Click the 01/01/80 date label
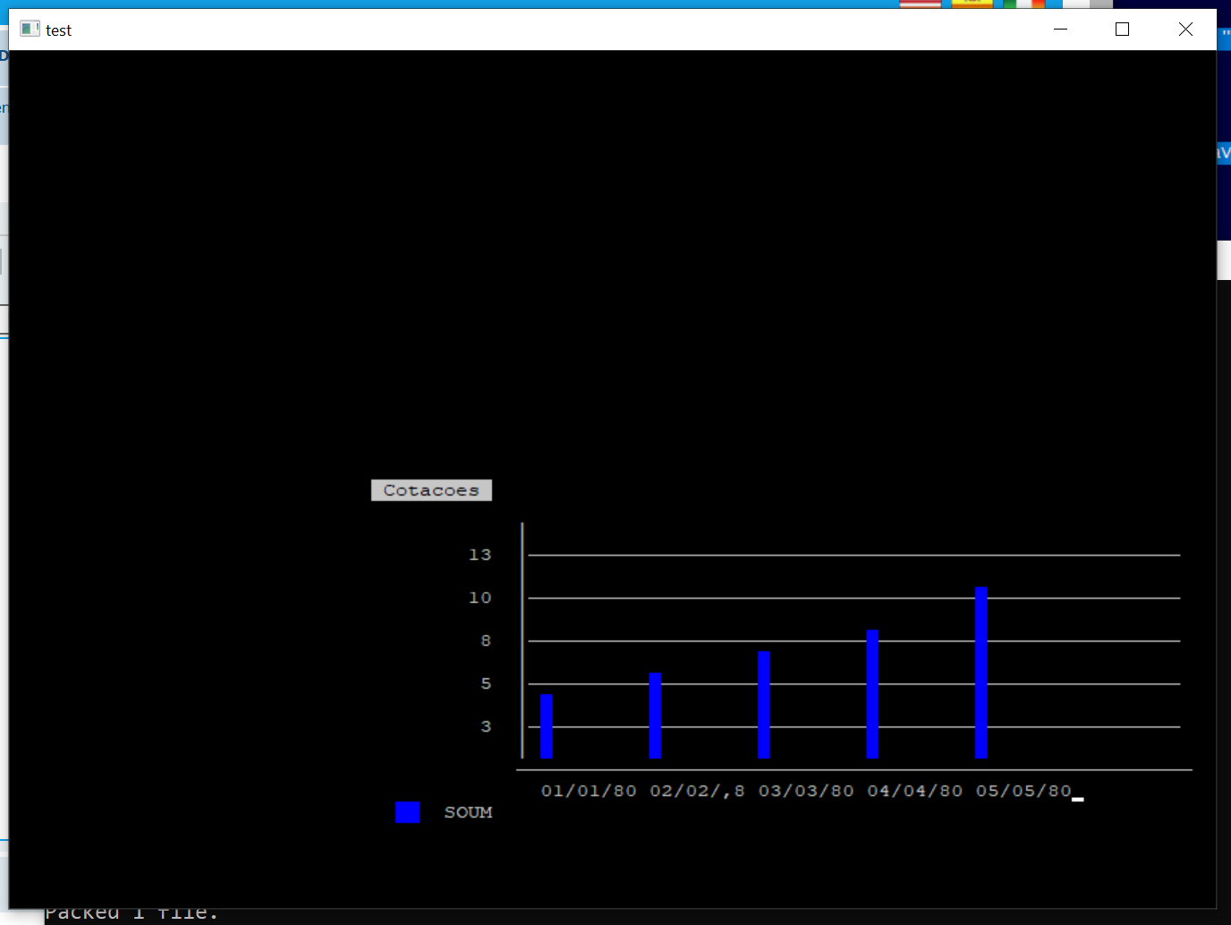The width and height of the screenshot is (1231, 925). click(x=589, y=791)
